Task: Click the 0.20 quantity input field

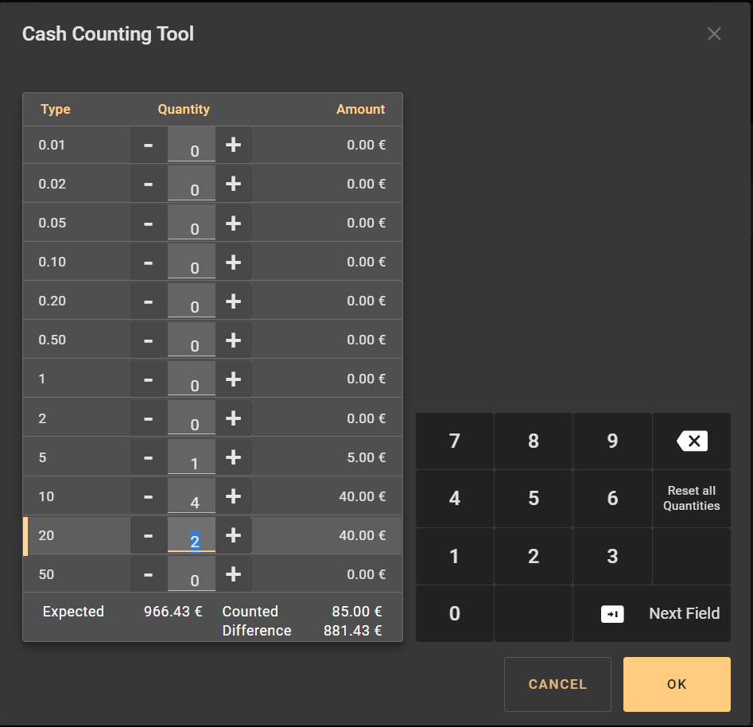Action: point(192,302)
